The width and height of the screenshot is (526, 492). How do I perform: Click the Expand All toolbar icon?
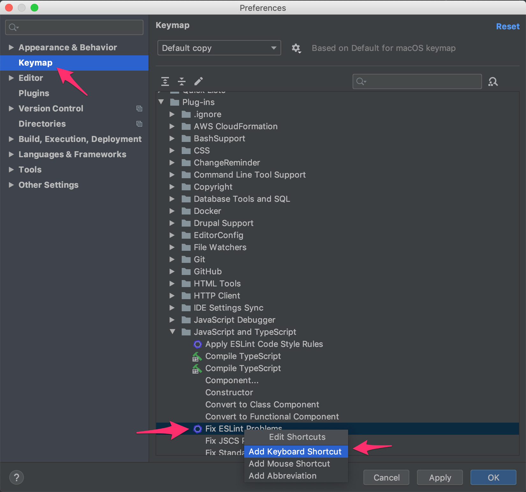point(165,81)
